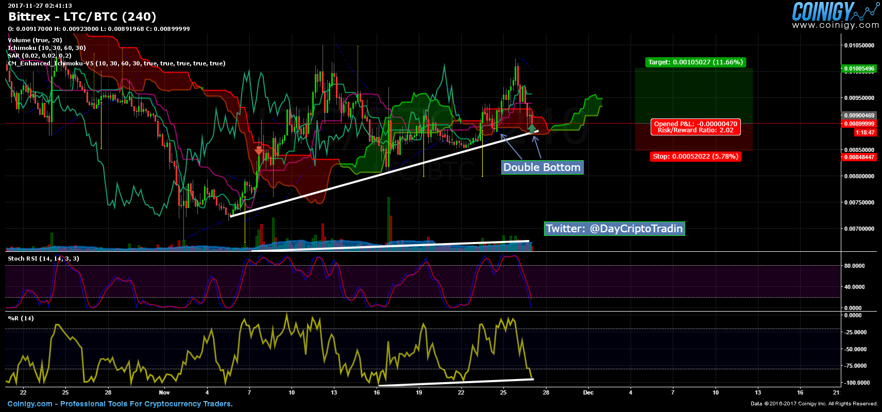
Task: Click the Opened P&L Risk/Reward Ratio box
Action: 696,127
